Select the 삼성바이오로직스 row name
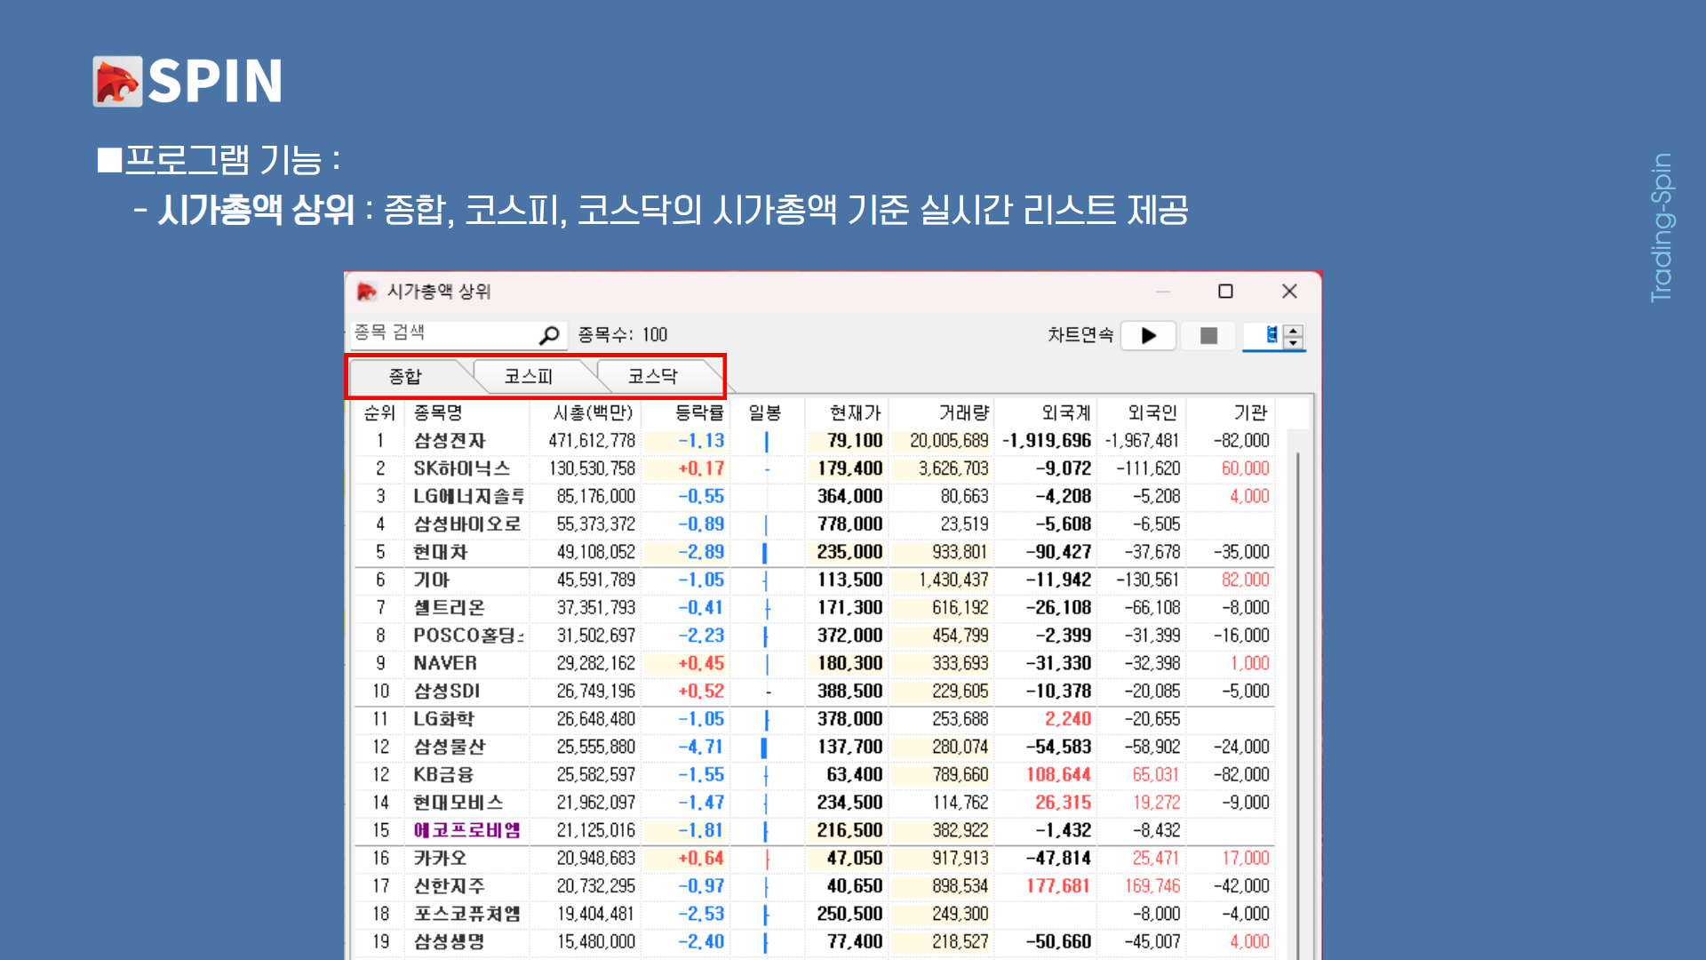 coord(467,524)
